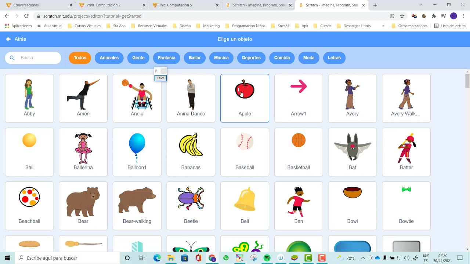The height and width of the screenshot is (264, 470).
Task: Switch to Inic. Computación 5 browser tab
Action: [x=185, y=5]
